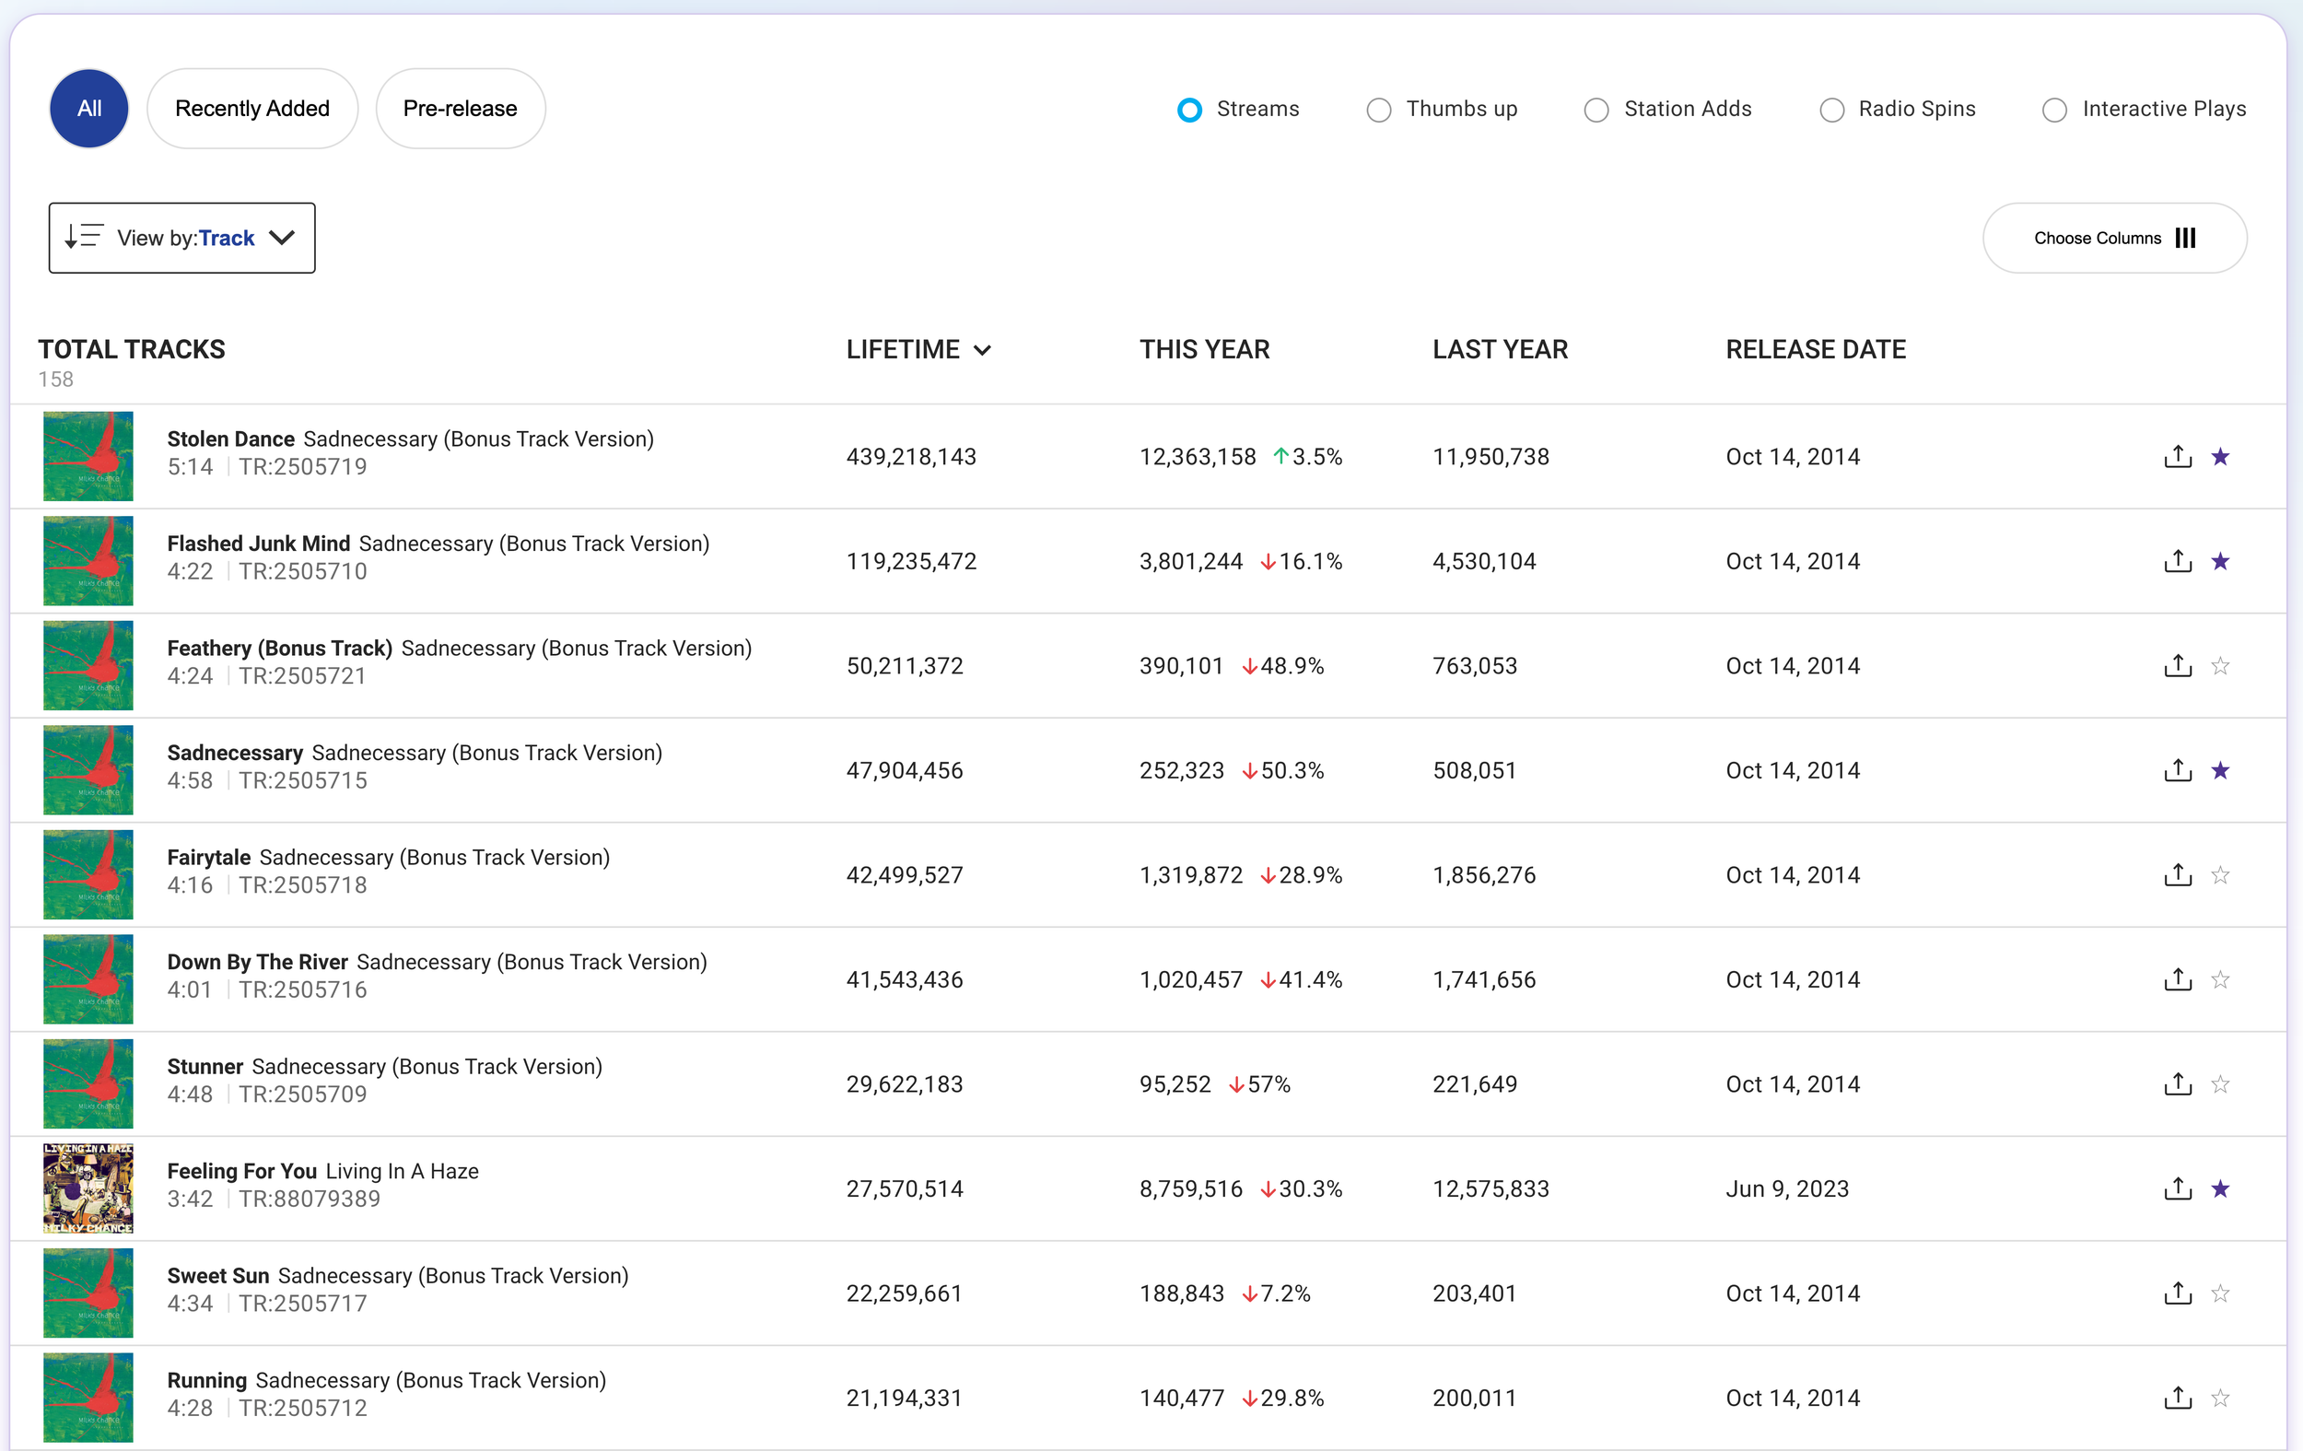
Task: Switch metric to Station Adds
Action: (1596, 110)
